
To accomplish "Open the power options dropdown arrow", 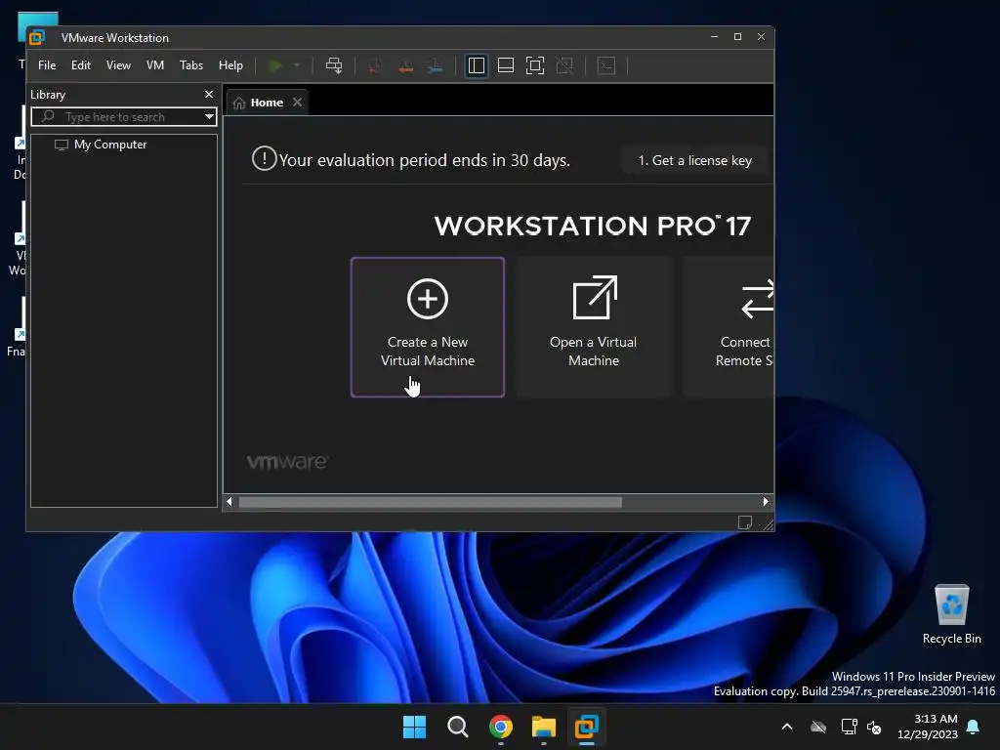I will point(297,65).
